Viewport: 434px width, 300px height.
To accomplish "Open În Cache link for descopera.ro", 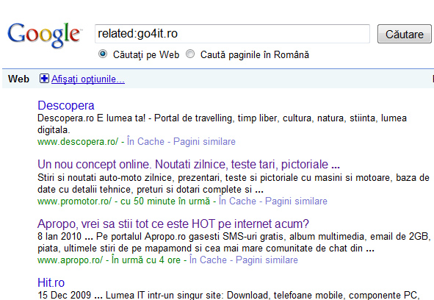I will pos(145,141).
